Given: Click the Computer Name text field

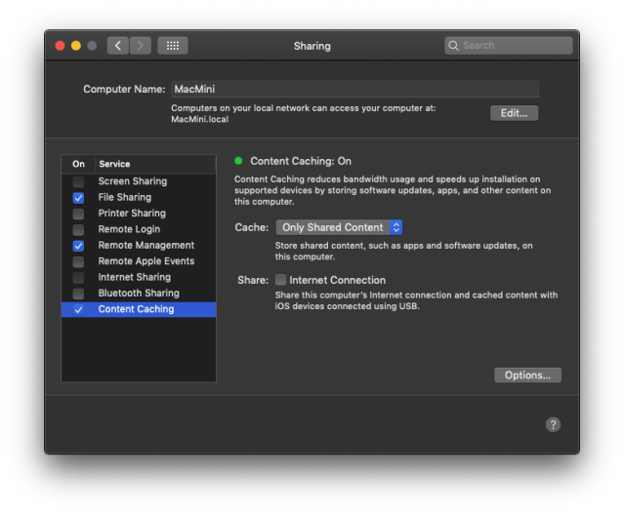Looking at the screenshot, I should point(354,89).
